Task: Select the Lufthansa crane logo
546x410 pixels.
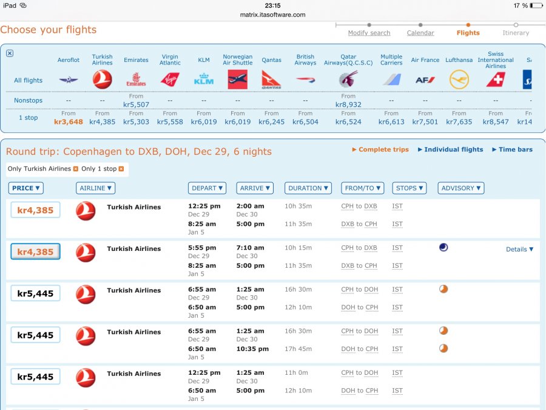Action: click(x=459, y=80)
